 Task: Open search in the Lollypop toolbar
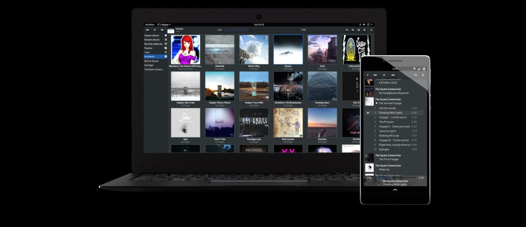[353, 30]
